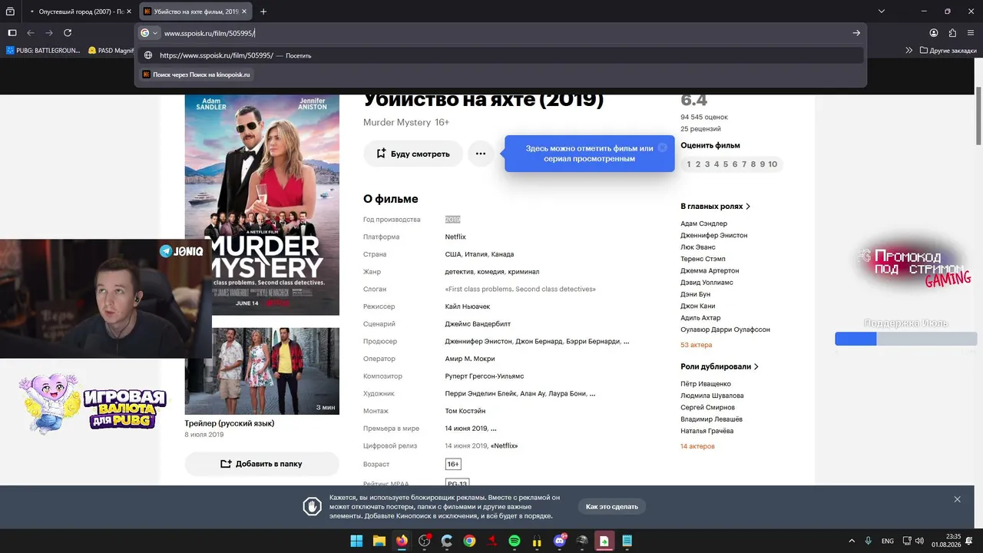Launch Google Chrome from the taskbar
This screenshot has height=553, width=983.
469,541
